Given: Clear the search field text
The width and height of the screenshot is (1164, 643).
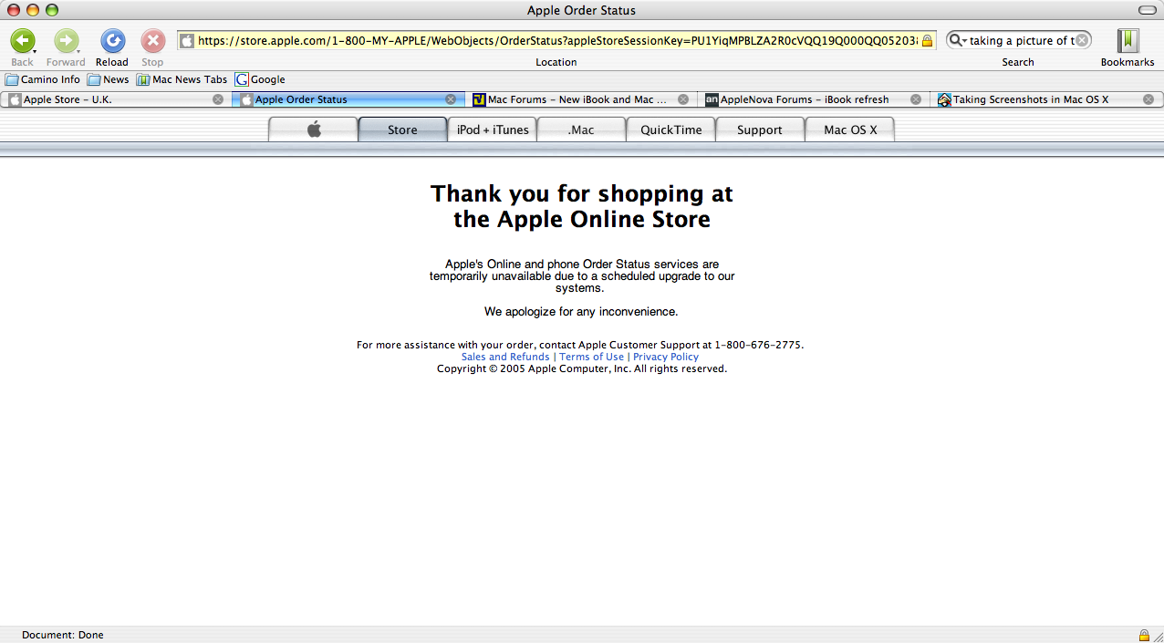Looking at the screenshot, I should [x=1082, y=40].
